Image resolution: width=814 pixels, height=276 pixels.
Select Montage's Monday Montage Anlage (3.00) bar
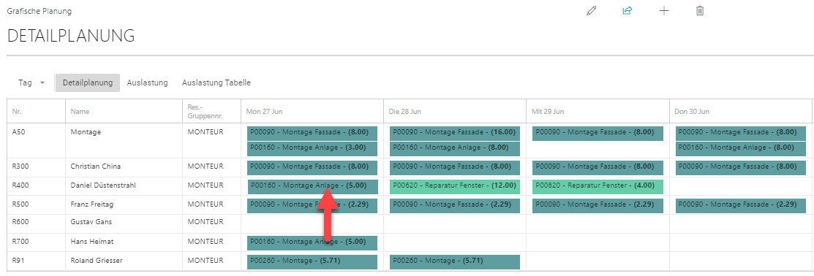312,149
